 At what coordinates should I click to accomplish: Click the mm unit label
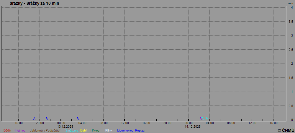coord(291,3)
